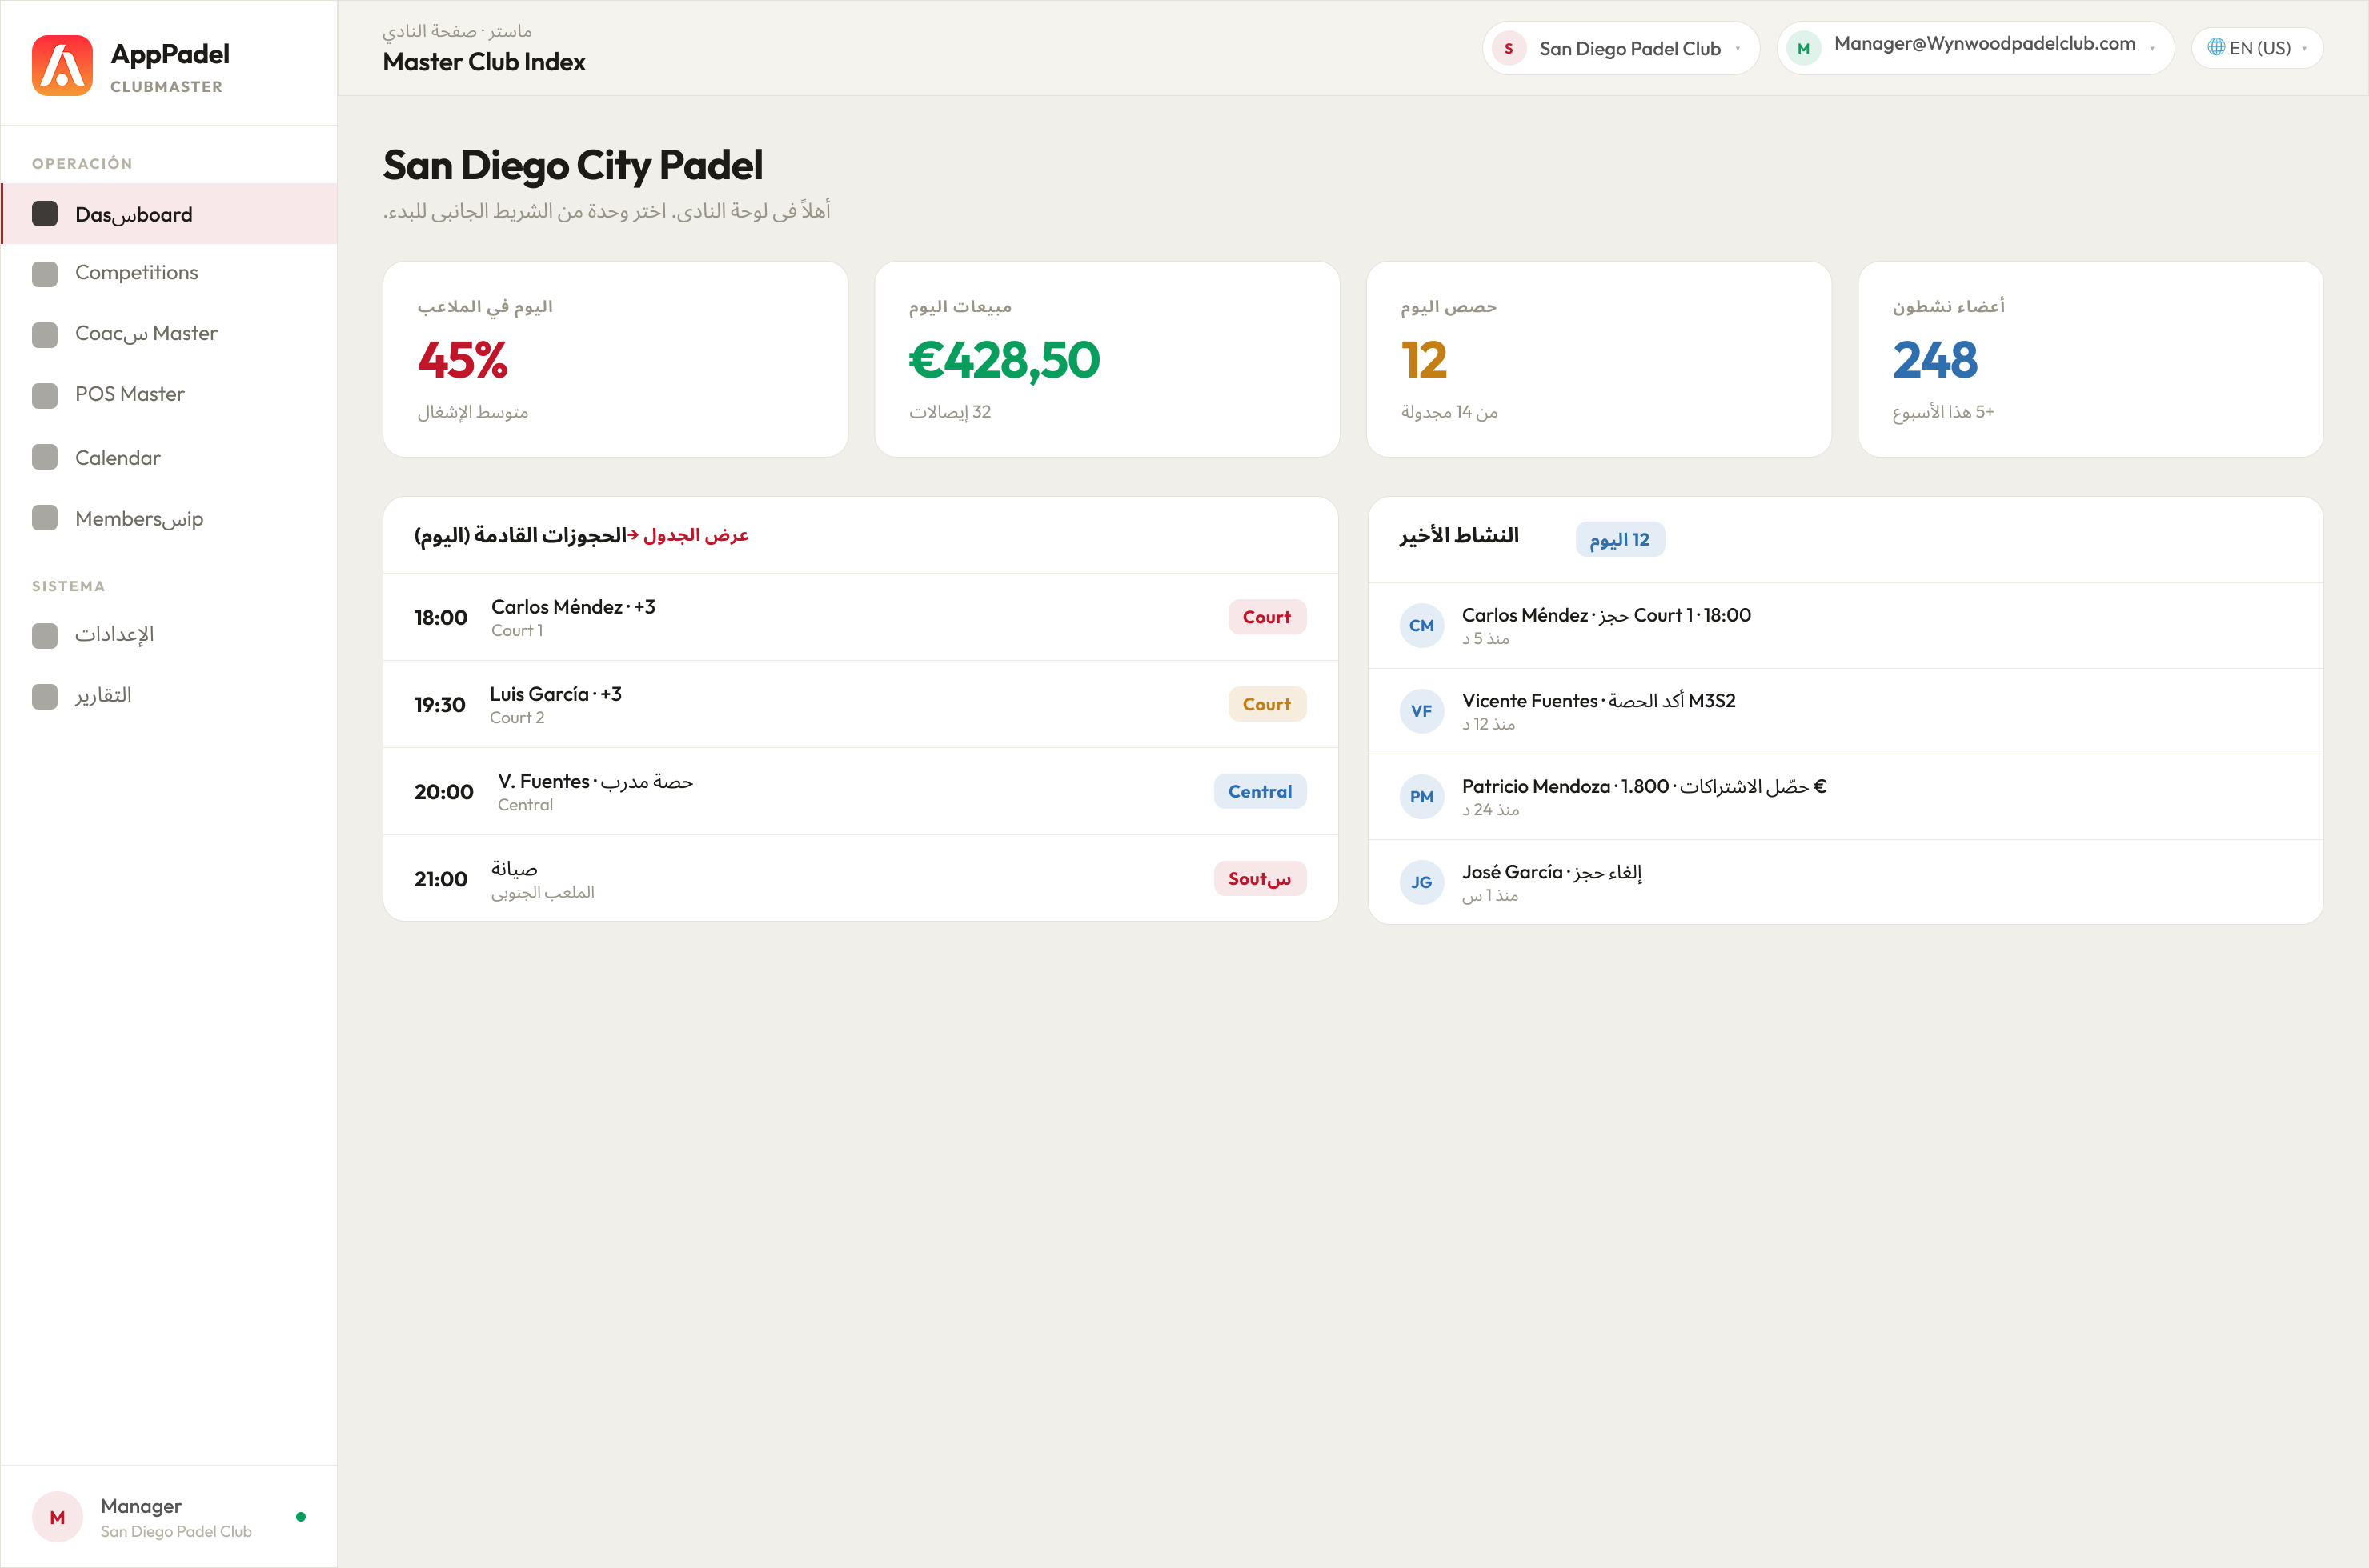2369x1568 pixels.
Task: Click the Calendar sidebar icon
Action: [45, 457]
